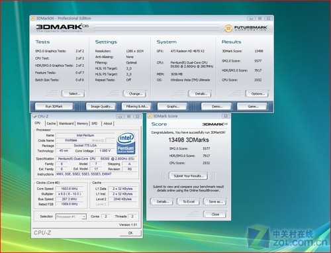Click the CPU-Z title bar icon
Viewport: 331px width, 253px height.
34,117
